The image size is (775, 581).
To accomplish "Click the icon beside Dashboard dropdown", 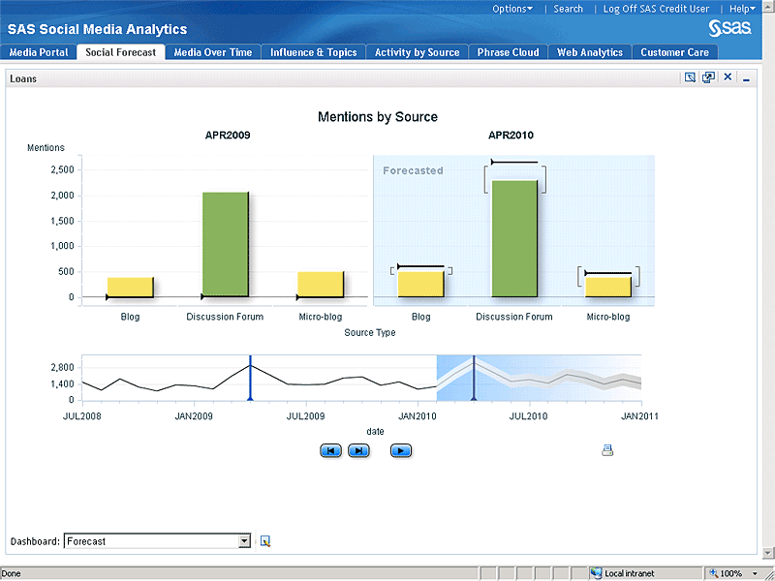I will tap(265, 541).
